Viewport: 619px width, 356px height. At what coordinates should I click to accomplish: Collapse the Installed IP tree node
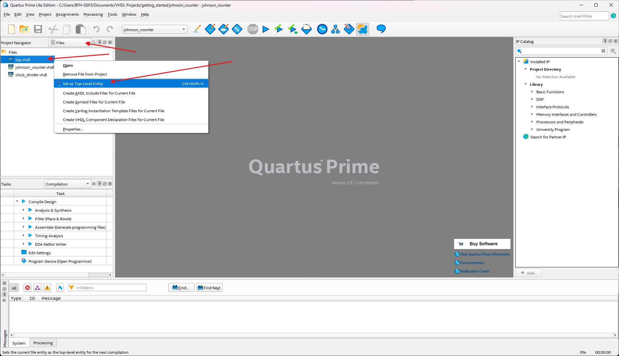point(519,62)
